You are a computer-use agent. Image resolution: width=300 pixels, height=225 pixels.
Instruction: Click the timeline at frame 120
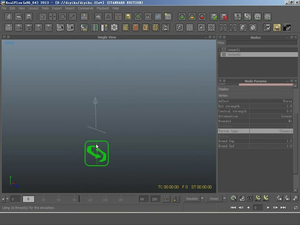coord(90,199)
